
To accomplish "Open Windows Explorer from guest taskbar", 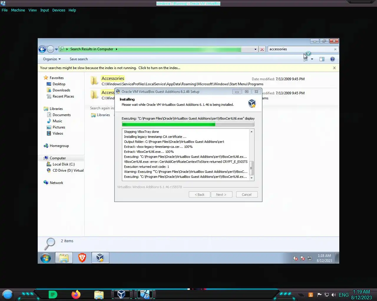I will pos(64,258).
